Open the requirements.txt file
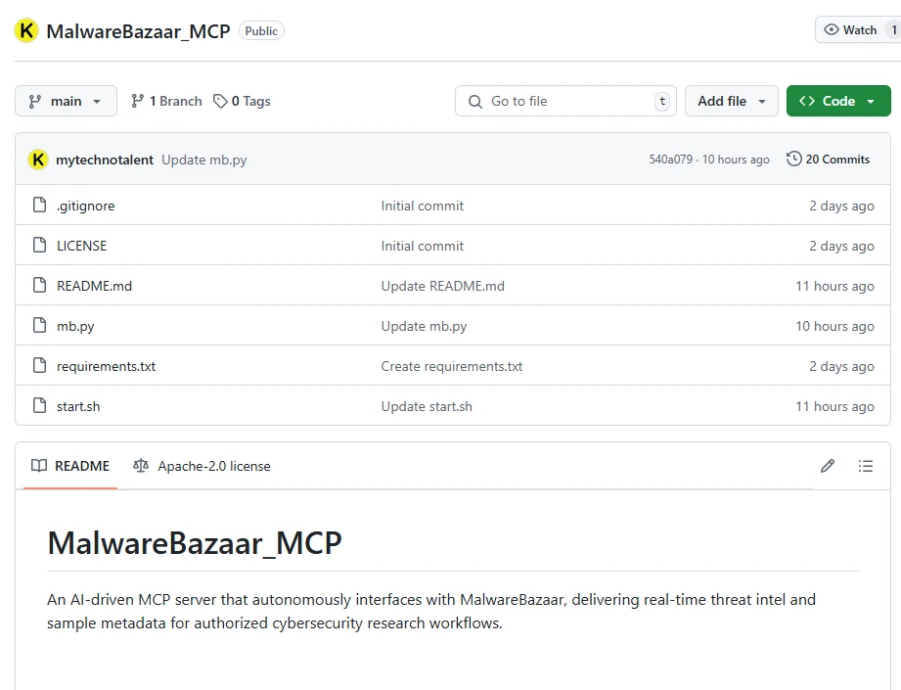 pos(106,366)
